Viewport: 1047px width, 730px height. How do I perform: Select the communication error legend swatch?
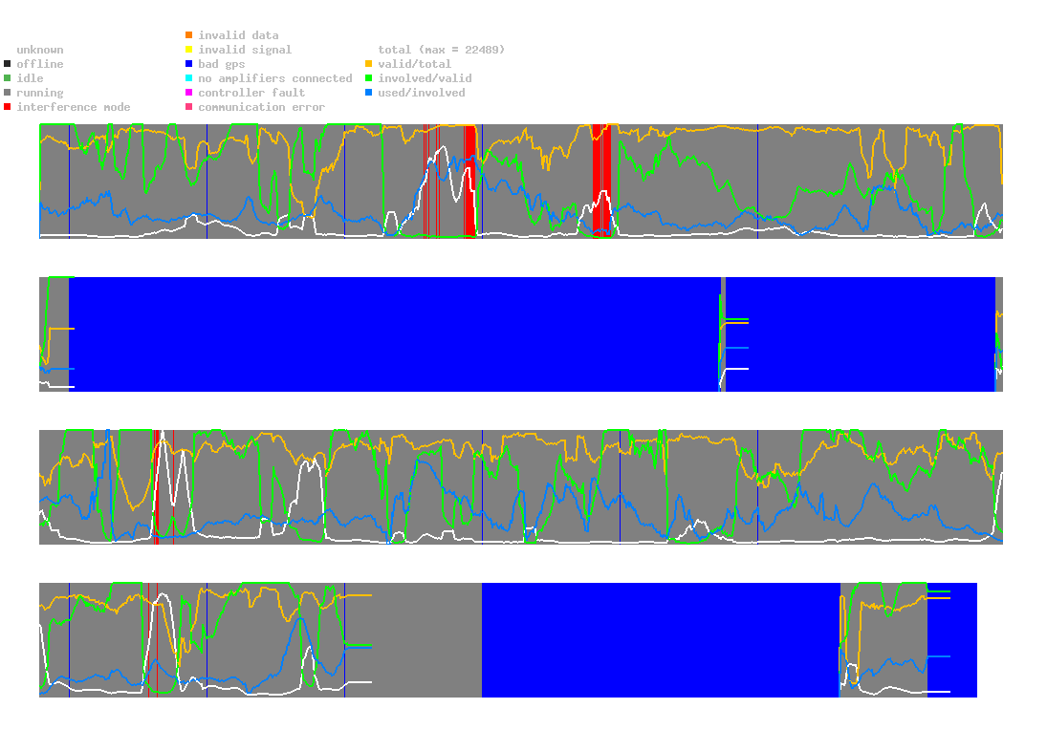click(189, 107)
